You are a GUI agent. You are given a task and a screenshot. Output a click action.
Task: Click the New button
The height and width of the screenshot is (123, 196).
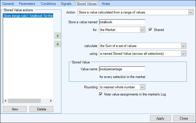[x=15, y=109]
